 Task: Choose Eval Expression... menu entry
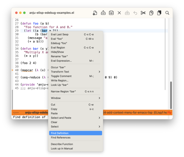(x=75, y=61)
